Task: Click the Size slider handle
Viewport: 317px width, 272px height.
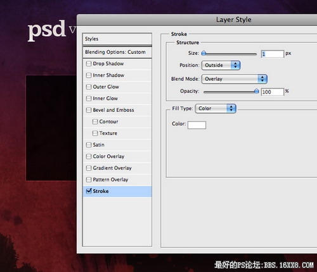Action: pyautogui.click(x=204, y=53)
